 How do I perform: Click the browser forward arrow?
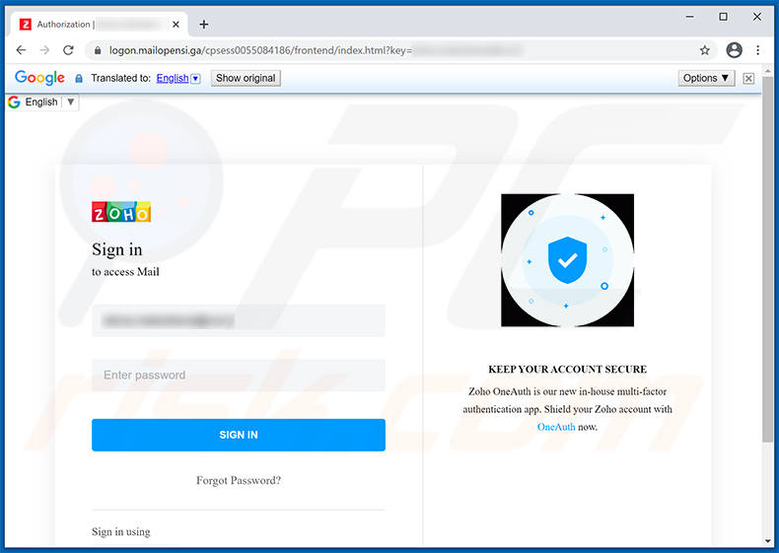click(x=44, y=50)
